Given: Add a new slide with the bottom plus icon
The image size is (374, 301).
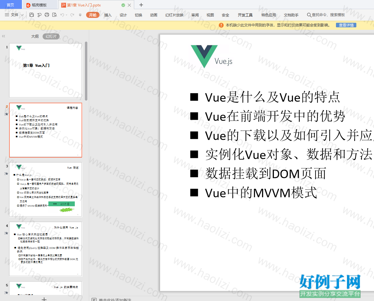Looking at the screenshot, I should coord(44,299).
